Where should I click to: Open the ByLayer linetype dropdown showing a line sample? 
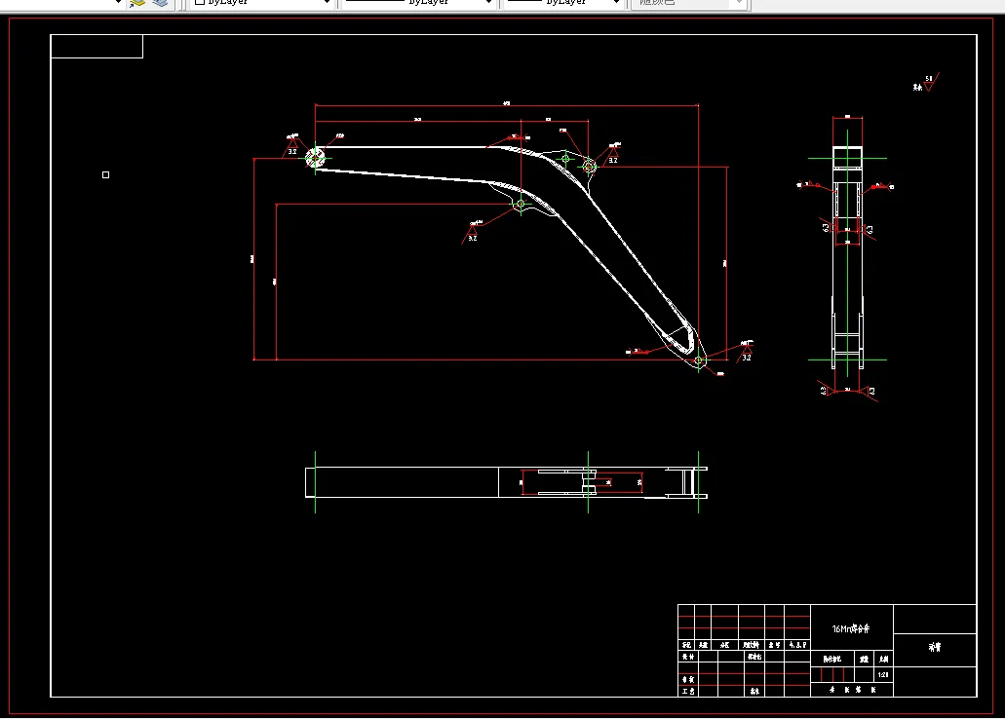tap(418, 3)
